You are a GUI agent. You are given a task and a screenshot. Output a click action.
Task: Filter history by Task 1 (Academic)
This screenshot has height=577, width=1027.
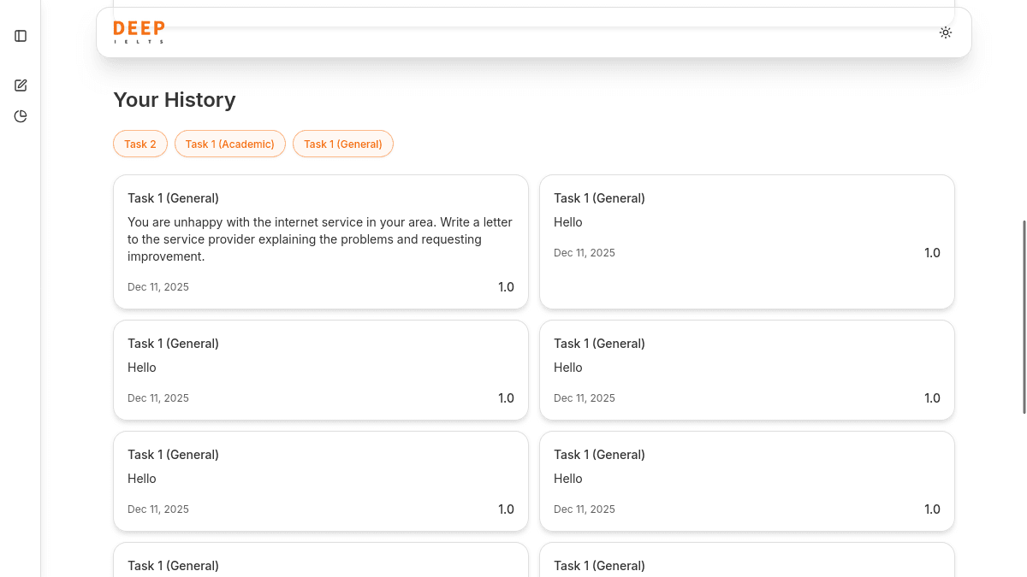click(x=229, y=144)
